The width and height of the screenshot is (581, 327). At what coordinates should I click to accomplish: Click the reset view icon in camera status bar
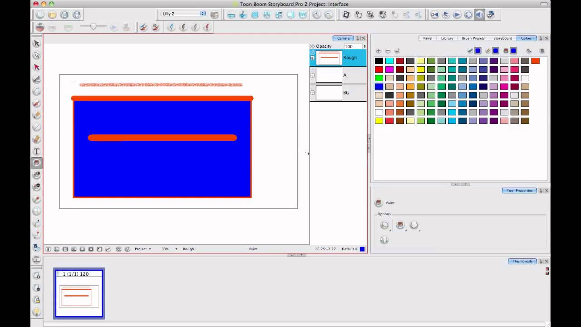48,249
